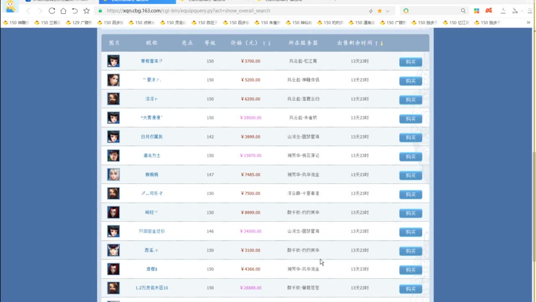The image size is (536, 302).
Task: Open the '129 广陵' bookmark
Action: coord(80,23)
